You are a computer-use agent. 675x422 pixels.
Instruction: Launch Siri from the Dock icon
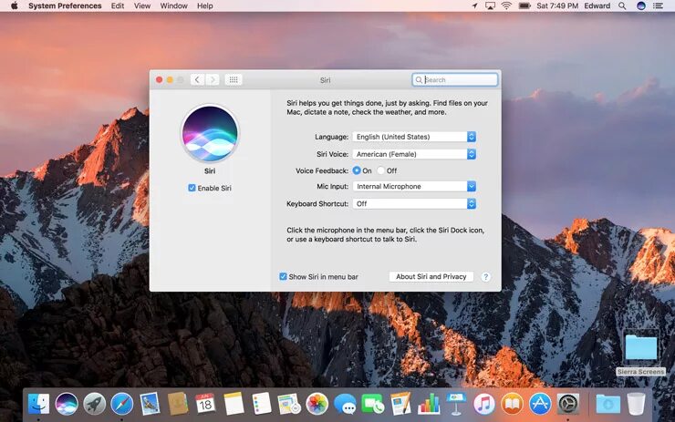(x=67, y=404)
